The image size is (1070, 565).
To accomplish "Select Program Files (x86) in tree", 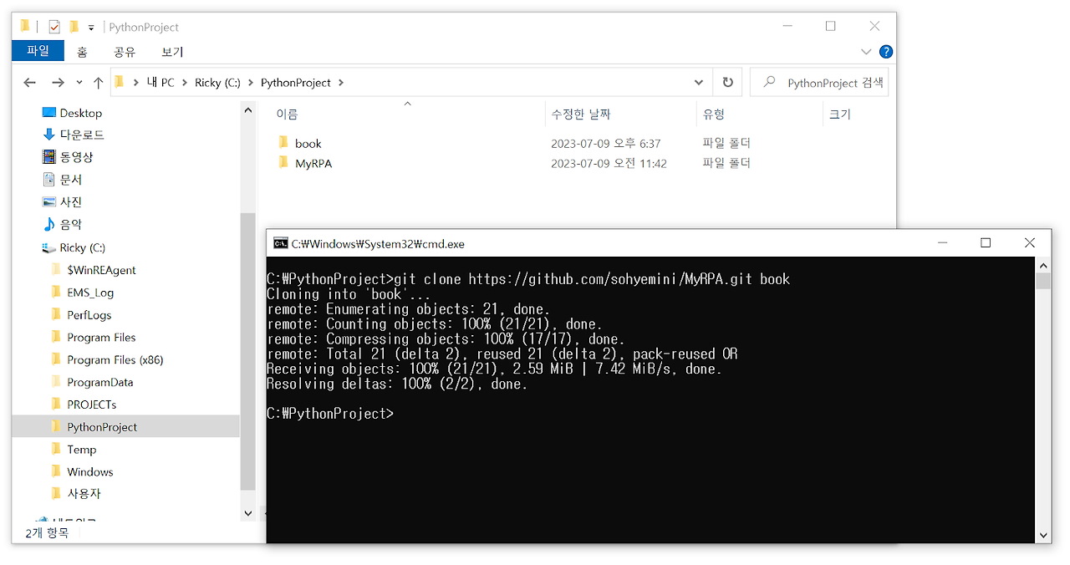I will 115,359.
